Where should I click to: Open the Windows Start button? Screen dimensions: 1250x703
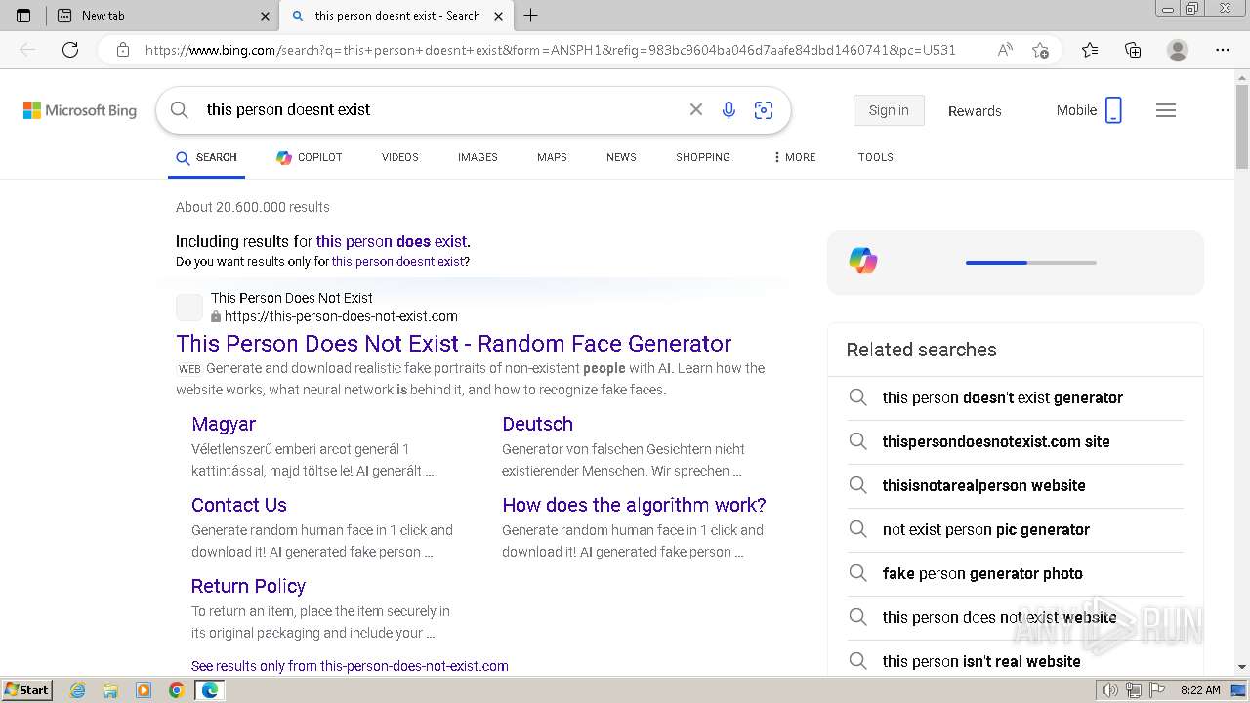[x=26, y=689]
